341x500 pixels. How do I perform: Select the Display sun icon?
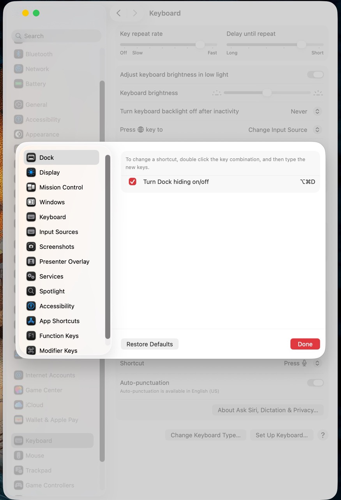coord(31,172)
